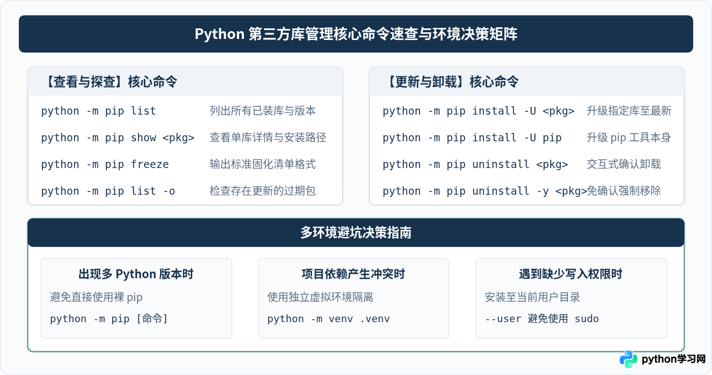Click the command 'python -m pip list'
The width and height of the screenshot is (712, 375).
(x=98, y=111)
